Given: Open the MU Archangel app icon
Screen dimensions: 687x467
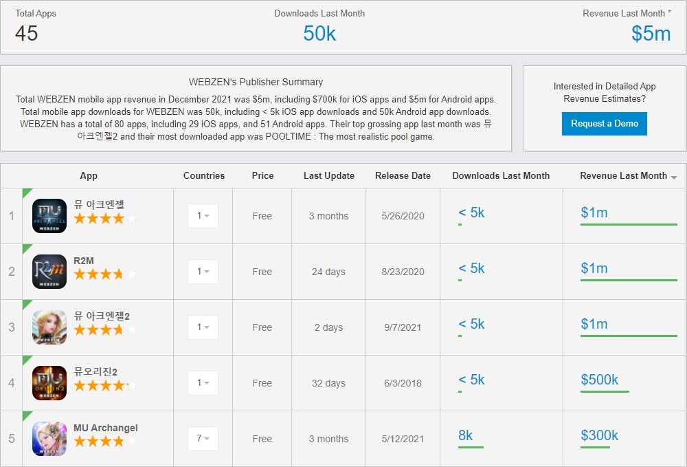Looking at the screenshot, I should tap(49, 439).
